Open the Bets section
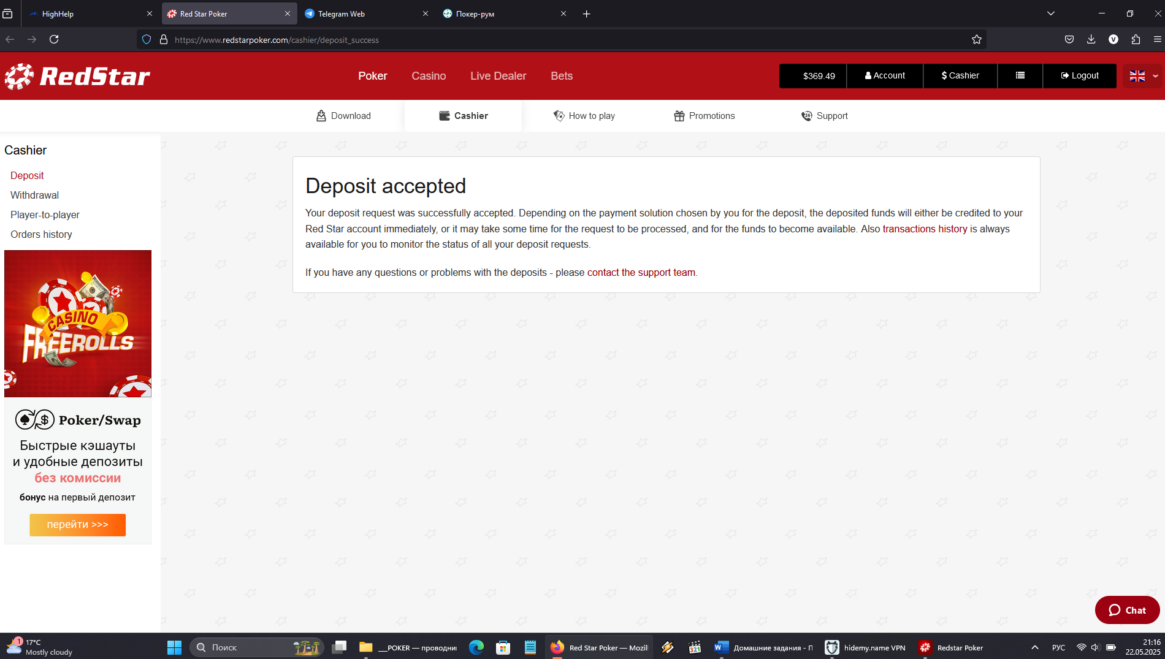Viewport: 1165px width, 659px height. point(562,76)
